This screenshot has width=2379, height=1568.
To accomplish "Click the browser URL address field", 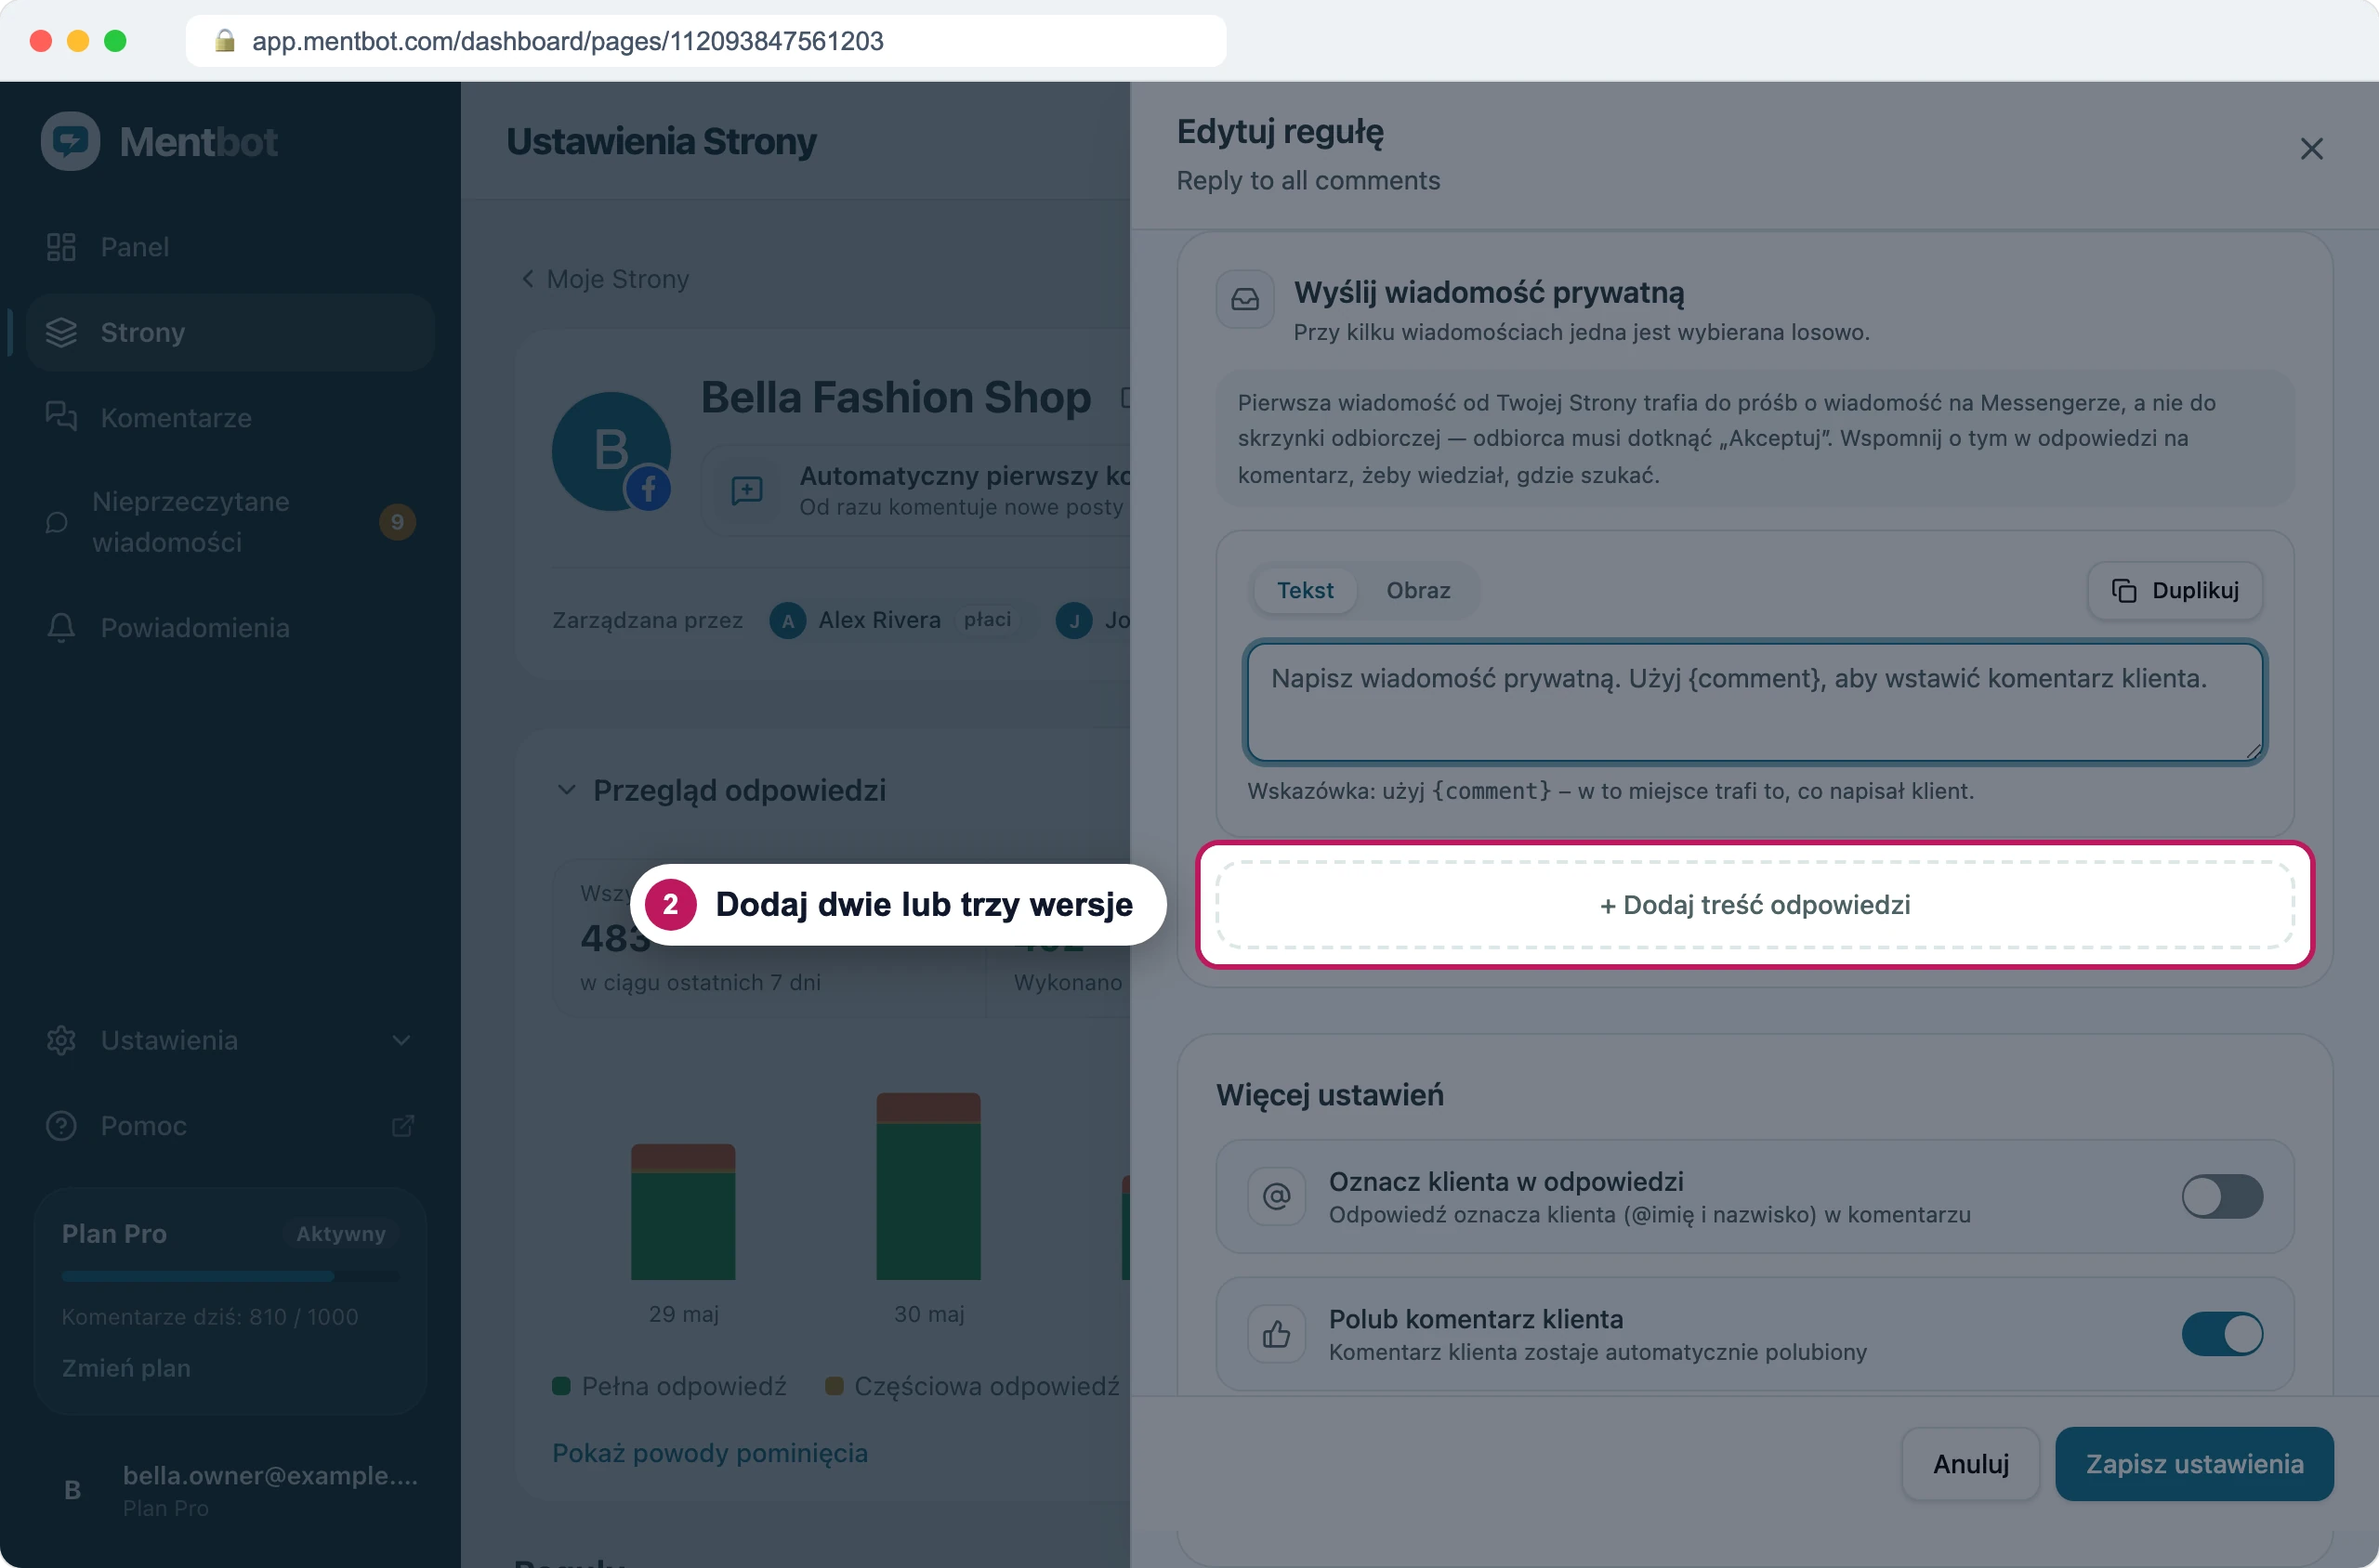I will click(x=705, y=41).
